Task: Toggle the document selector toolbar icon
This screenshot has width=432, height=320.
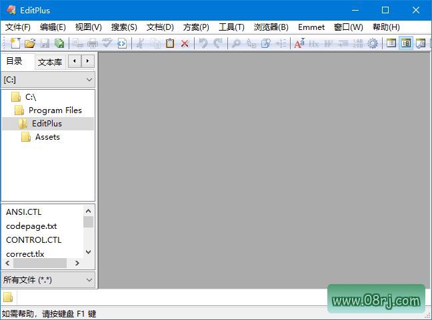Action: (391, 43)
